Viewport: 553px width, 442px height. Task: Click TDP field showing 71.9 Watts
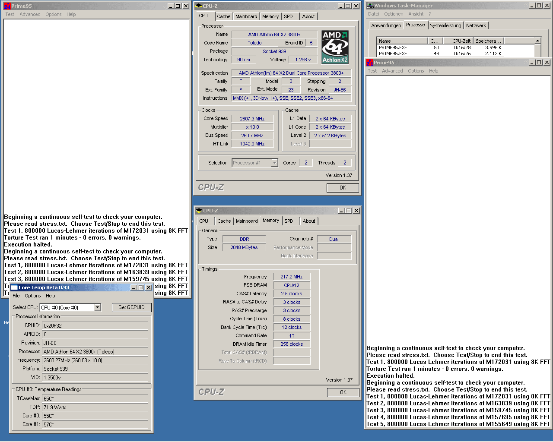95,407
